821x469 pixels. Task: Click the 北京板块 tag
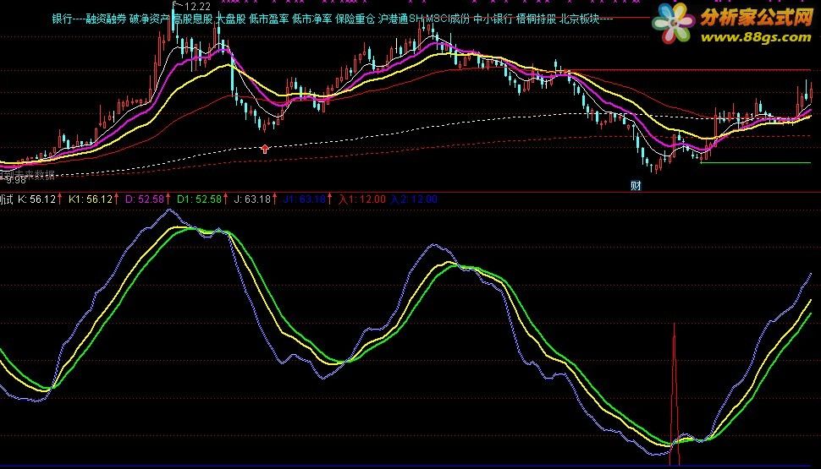tap(580, 19)
